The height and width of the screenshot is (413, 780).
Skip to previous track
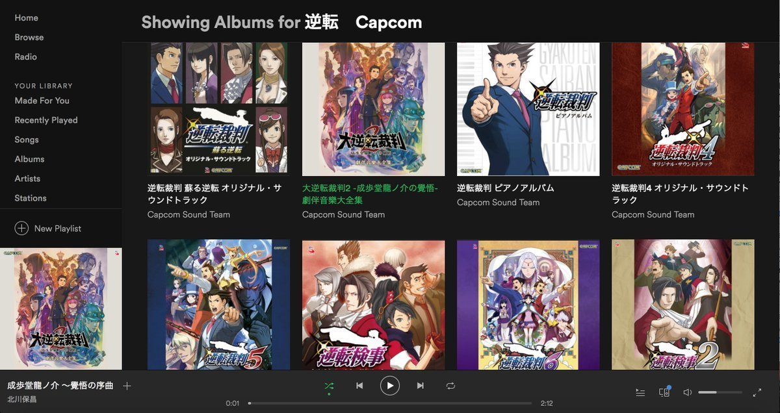(x=359, y=386)
